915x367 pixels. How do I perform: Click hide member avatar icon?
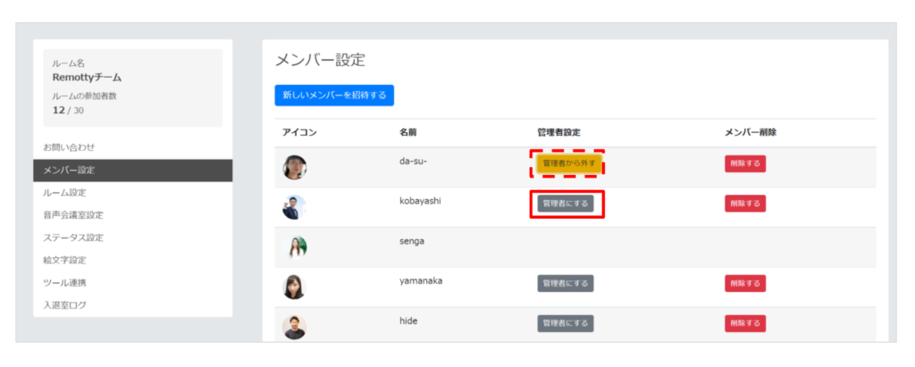[x=295, y=327]
